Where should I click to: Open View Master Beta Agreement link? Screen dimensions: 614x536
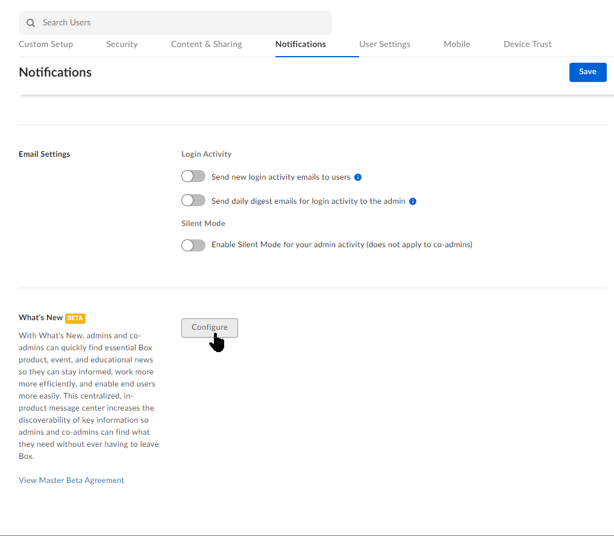pos(71,481)
